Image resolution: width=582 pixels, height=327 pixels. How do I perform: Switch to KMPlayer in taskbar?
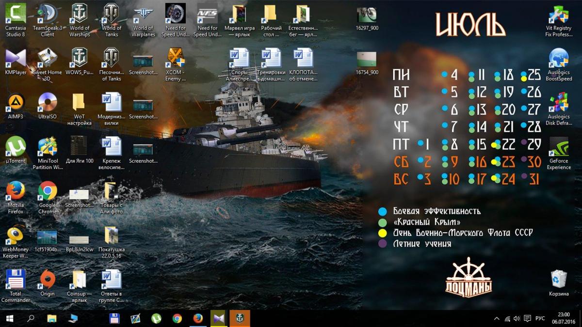coord(219,318)
